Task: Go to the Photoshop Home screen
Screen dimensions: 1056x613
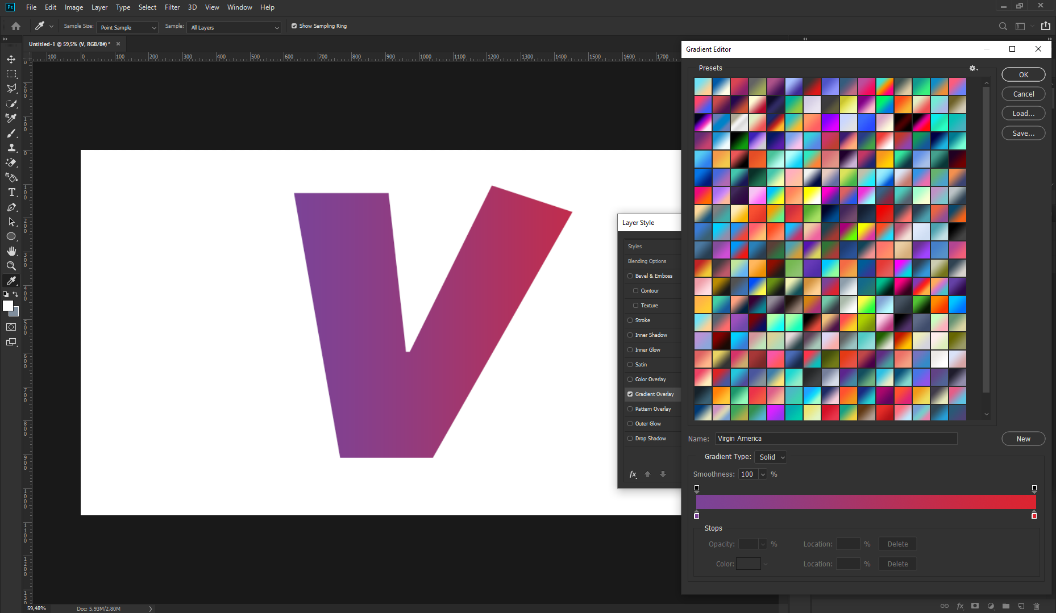Action: point(16,26)
